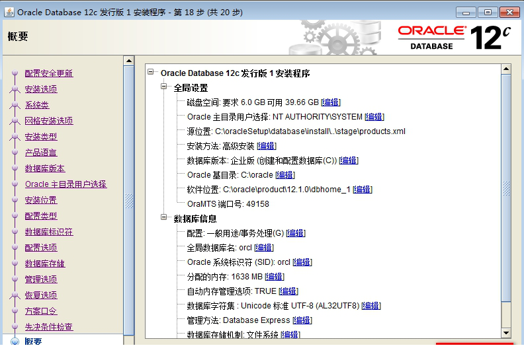Open the Oracle 主目录用户选择 step in sidebar
Screen dimensions: 524x358
click(66, 184)
